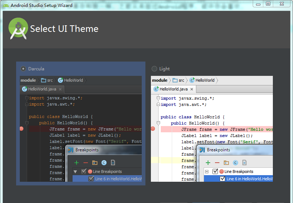Image resolution: width=293 pixels, height=203 pixels.
Task: Collapse Line Breakpoints tree arrow in Darcula preview
Action: coord(75,171)
